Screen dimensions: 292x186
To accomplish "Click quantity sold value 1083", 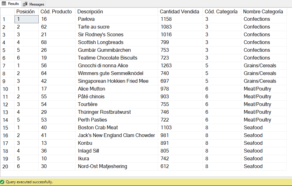I will [x=180, y=27].
